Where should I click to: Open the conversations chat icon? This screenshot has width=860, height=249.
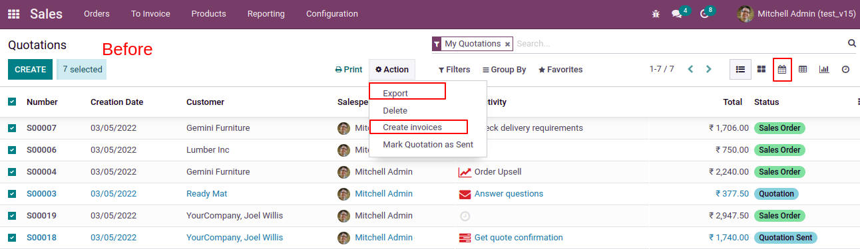(x=677, y=14)
